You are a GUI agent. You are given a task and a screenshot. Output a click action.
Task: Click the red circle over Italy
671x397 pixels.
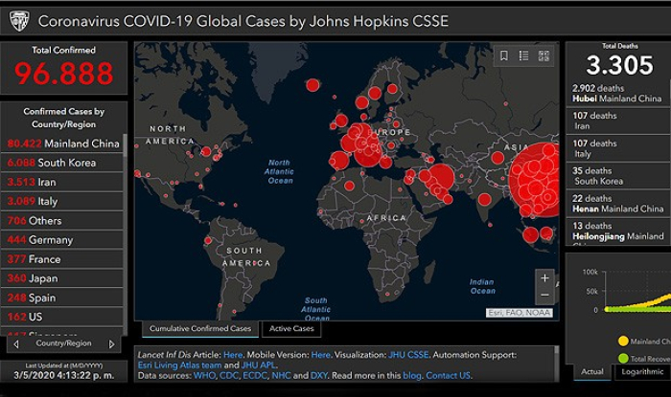pyautogui.click(x=367, y=151)
